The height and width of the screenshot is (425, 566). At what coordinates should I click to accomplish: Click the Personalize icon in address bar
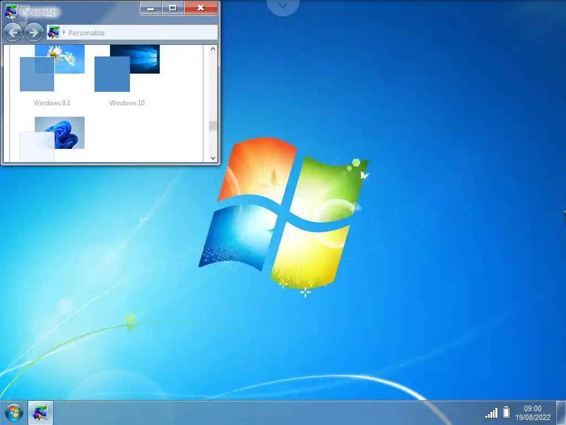pos(54,33)
